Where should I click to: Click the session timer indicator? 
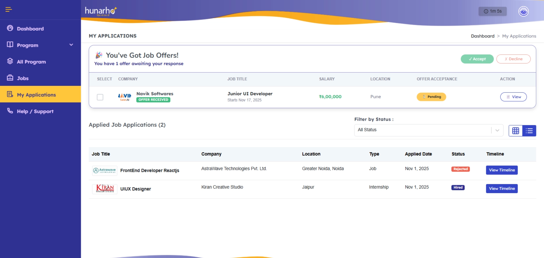(492, 11)
